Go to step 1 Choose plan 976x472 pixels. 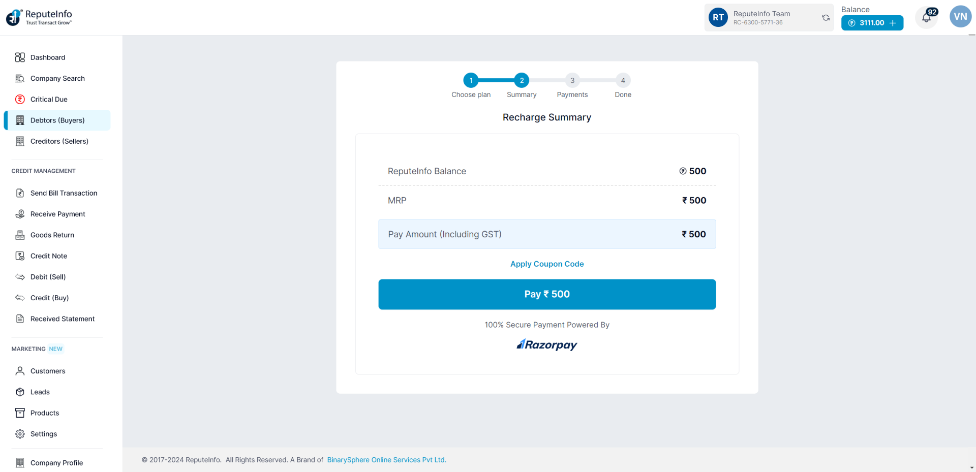pyautogui.click(x=471, y=80)
